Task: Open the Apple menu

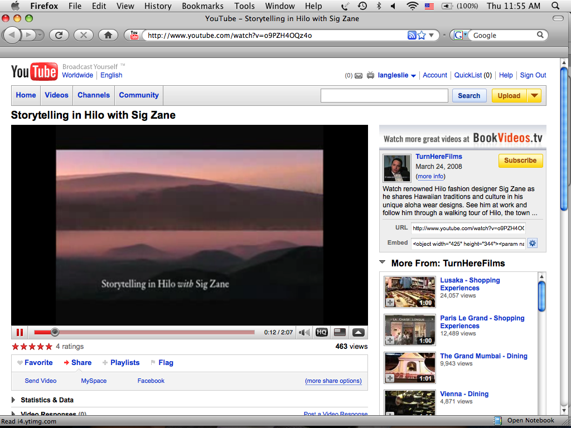Action: tap(15, 6)
